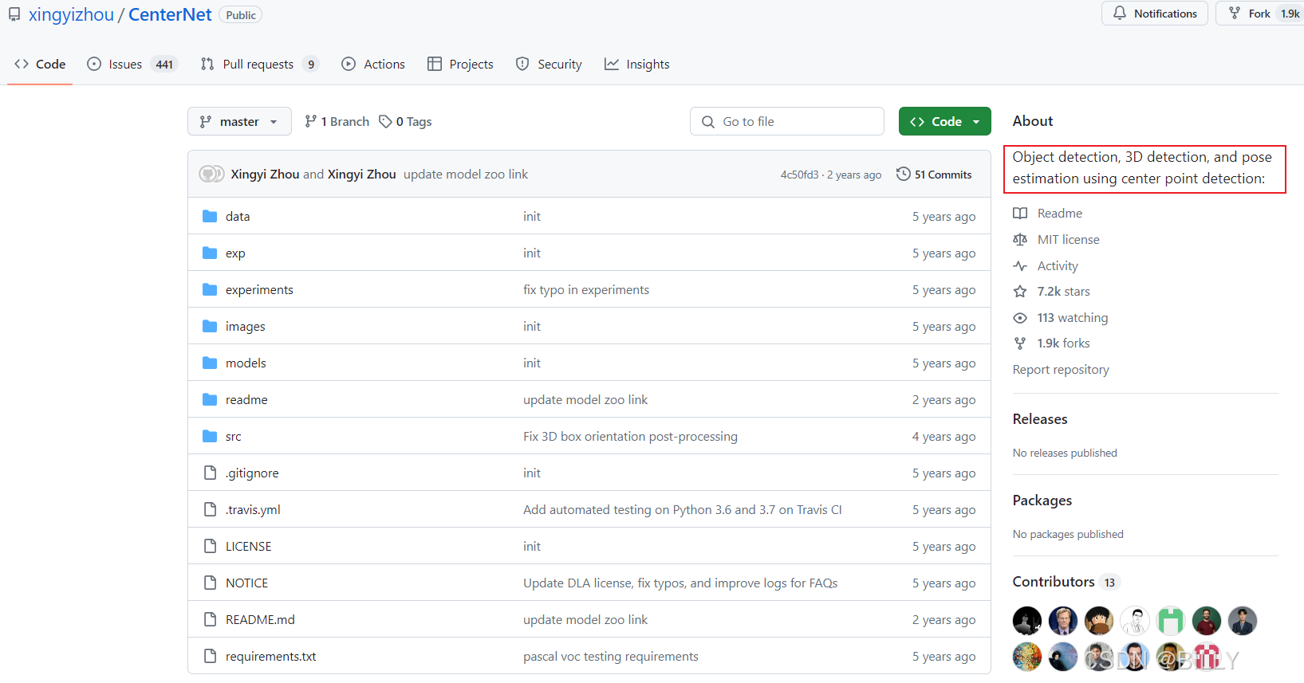Click the .travis.yml file icon
This screenshot has height=683, width=1304.
click(210, 509)
